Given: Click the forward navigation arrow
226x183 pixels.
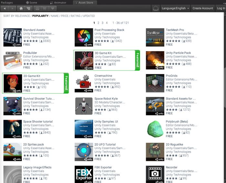Looking at the screenshot, I should coord(12,8).
